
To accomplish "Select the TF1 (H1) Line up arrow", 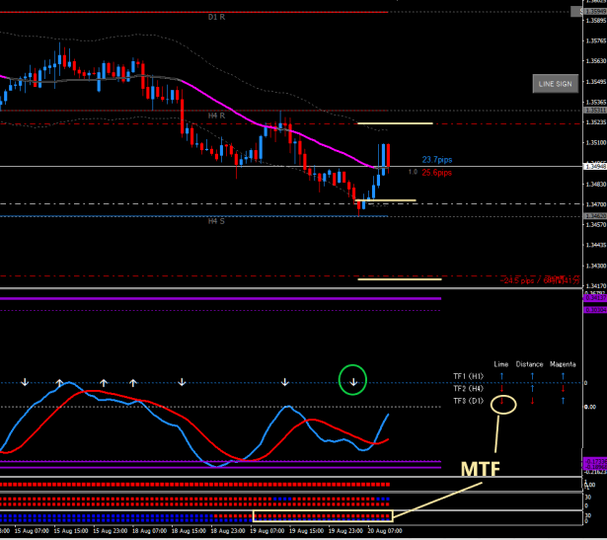I will pyautogui.click(x=501, y=376).
